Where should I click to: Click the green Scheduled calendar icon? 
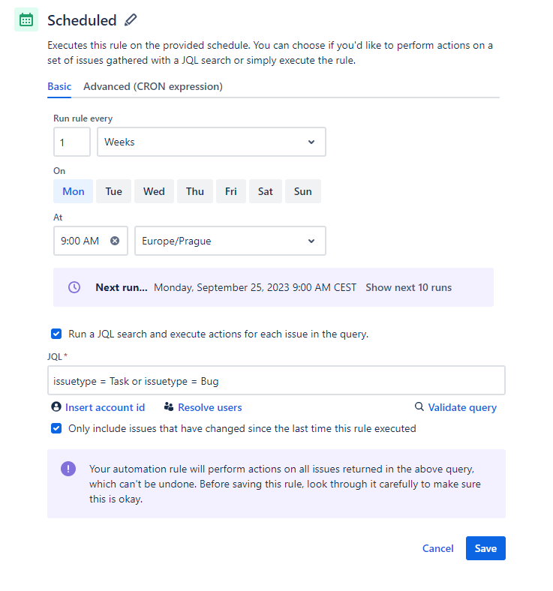pos(26,19)
